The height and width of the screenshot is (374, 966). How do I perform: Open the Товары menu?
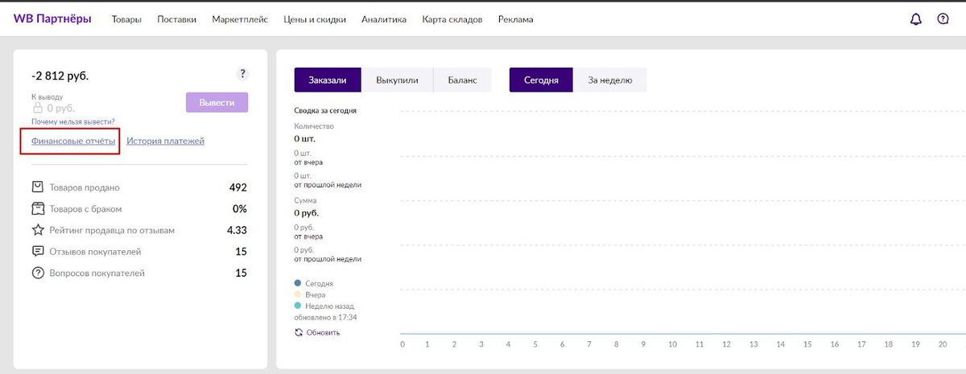click(x=126, y=19)
